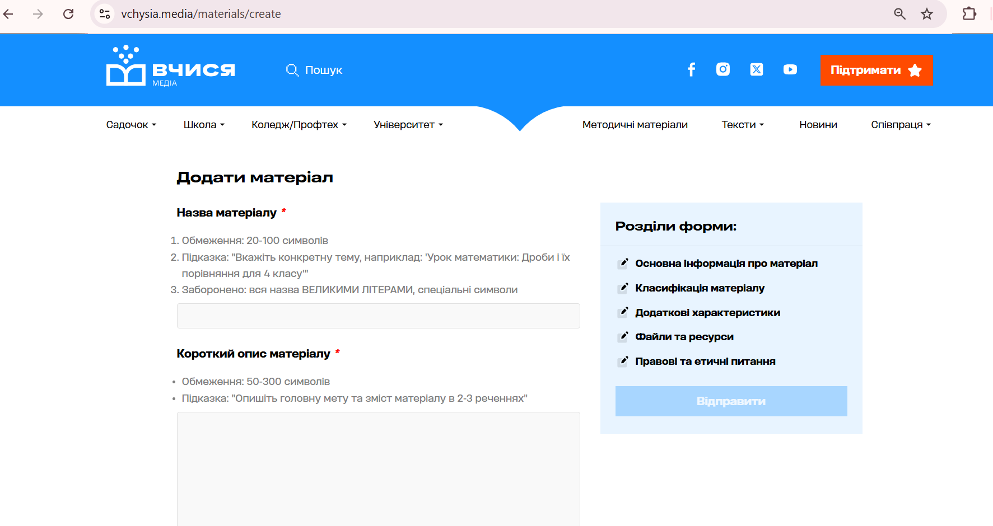The height and width of the screenshot is (526, 993).
Task: Expand the Школа dropdown menu
Action: coord(204,125)
